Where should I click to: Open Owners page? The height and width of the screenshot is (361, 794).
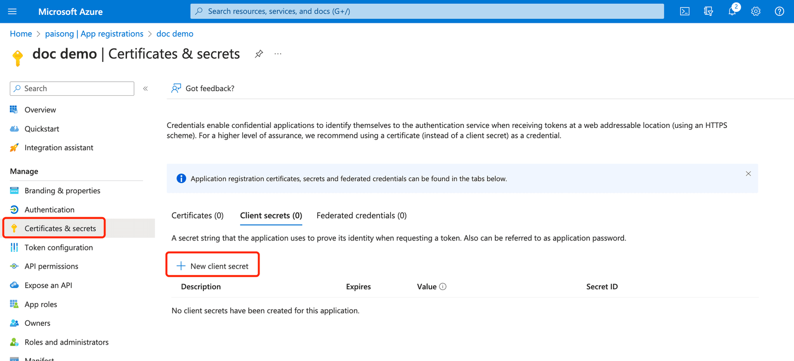pos(37,323)
